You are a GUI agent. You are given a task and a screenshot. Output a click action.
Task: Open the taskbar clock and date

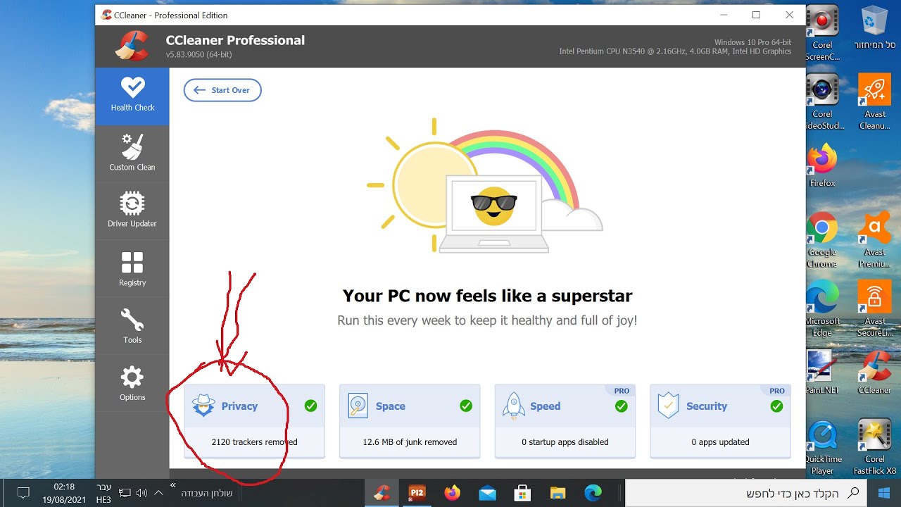tap(63, 493)
